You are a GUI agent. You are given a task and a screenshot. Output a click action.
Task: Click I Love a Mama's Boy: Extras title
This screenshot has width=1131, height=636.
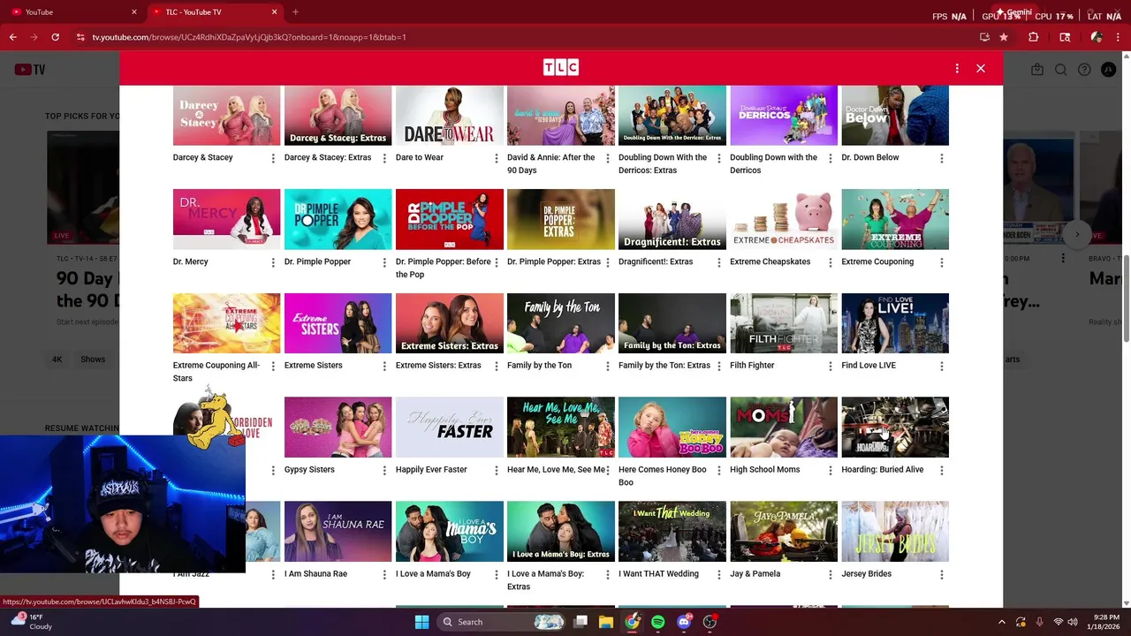[545, 580]
